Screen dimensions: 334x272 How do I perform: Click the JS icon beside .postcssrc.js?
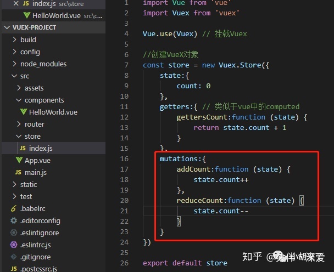pyautogui.click(x=14, y=269)
